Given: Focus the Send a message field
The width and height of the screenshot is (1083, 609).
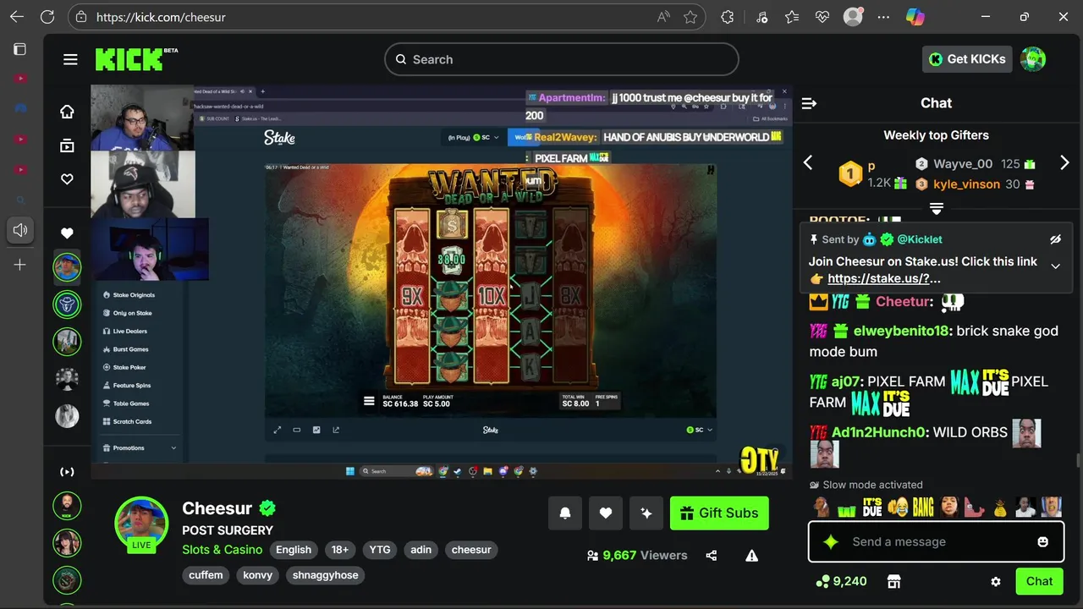Looking at the screenshot, I should point(937,541).
